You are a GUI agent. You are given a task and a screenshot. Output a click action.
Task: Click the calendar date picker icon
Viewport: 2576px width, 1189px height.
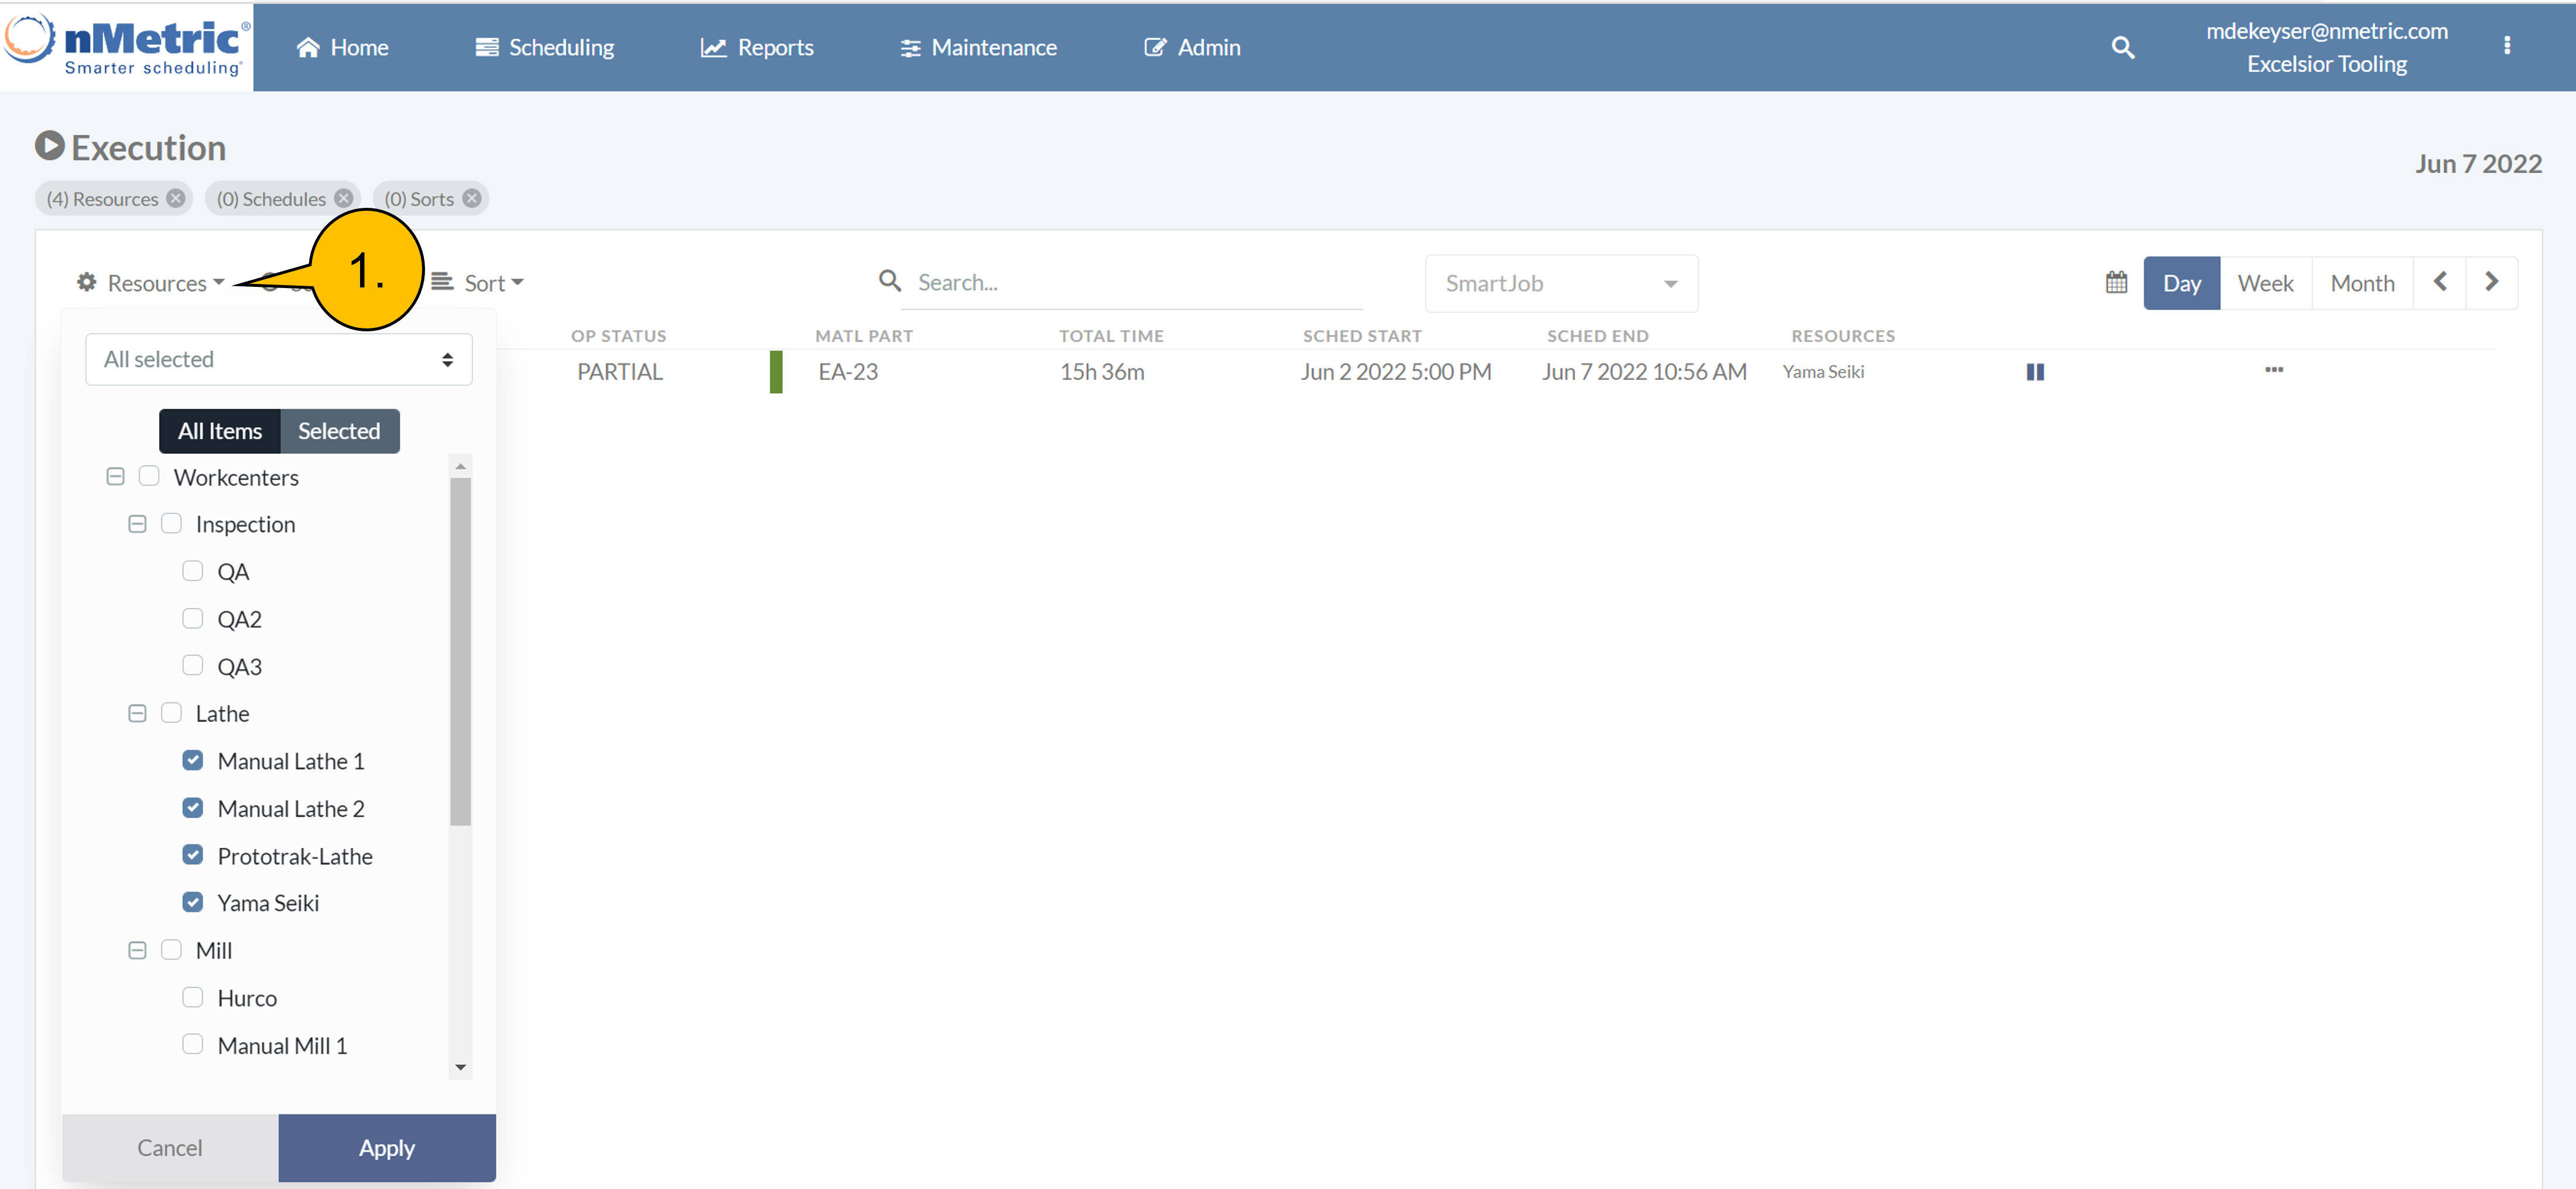pyautogui.click(x=2116, y=283)
